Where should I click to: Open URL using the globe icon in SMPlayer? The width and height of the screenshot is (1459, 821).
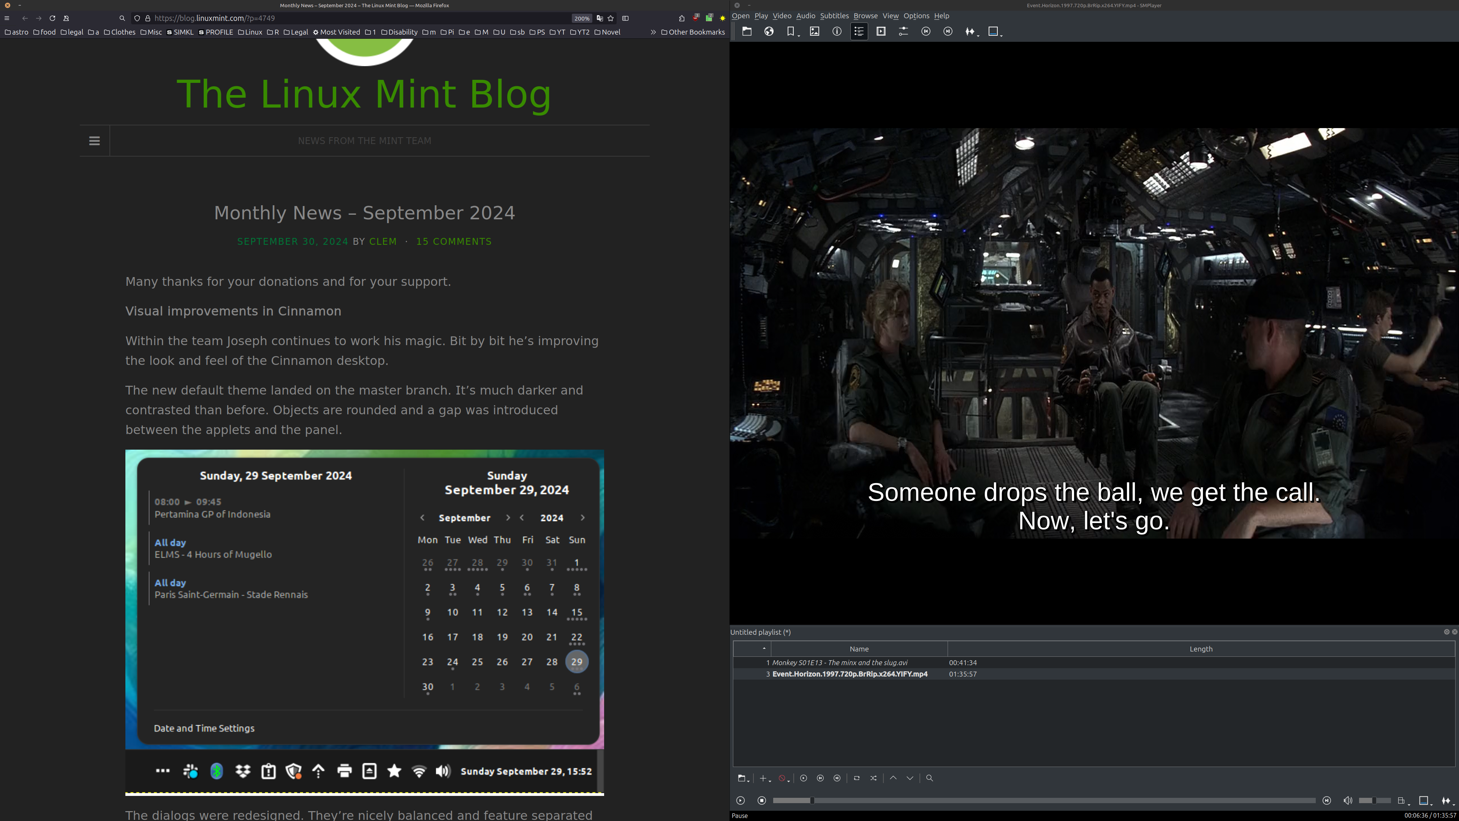[769, 32]
